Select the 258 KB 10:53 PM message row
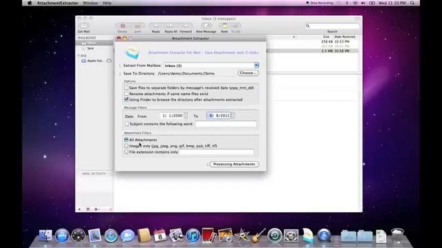 312,41
